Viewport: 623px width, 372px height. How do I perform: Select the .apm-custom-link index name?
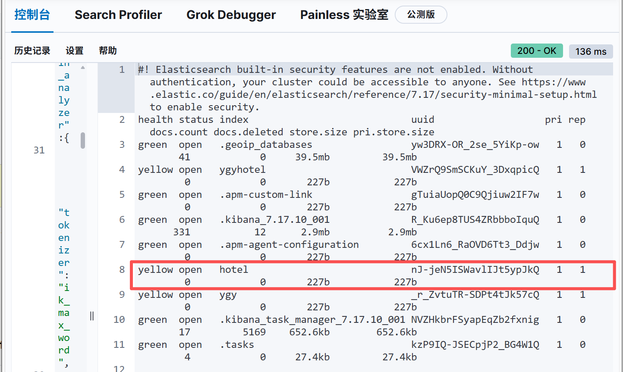click(266, 194)
